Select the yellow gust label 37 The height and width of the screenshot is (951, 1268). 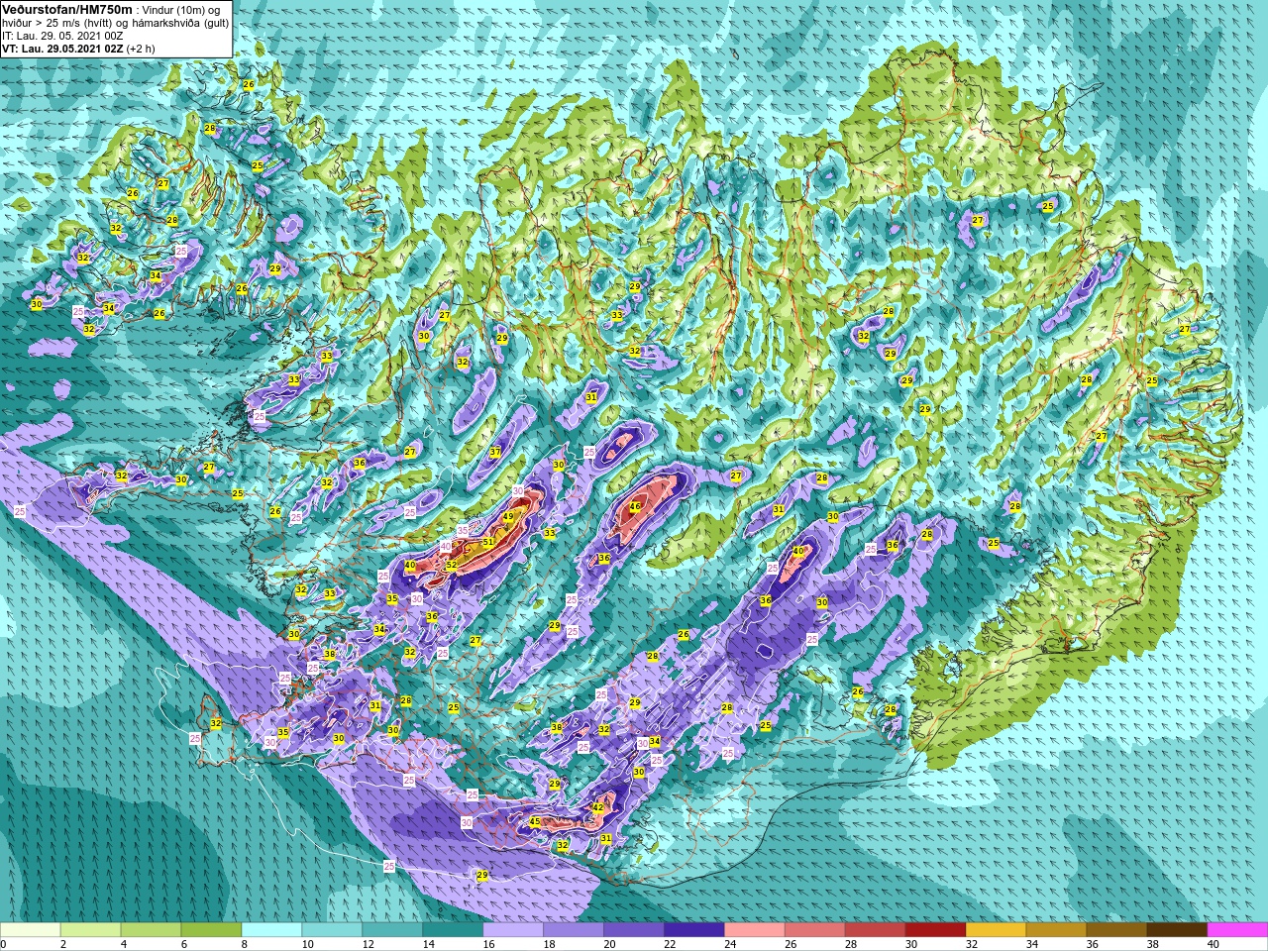(495, 452)
